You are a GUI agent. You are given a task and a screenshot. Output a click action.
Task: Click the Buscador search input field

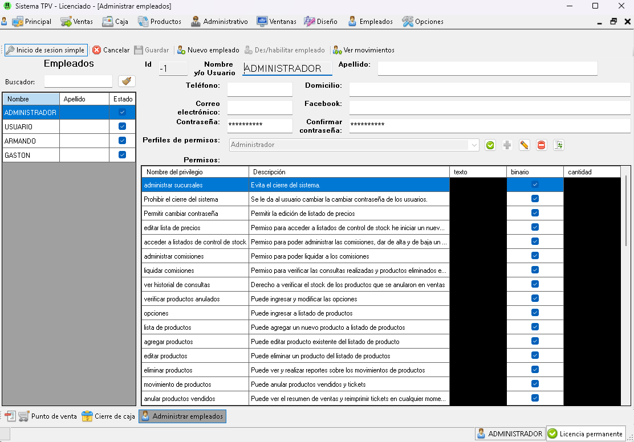click(x=78, y=81)
